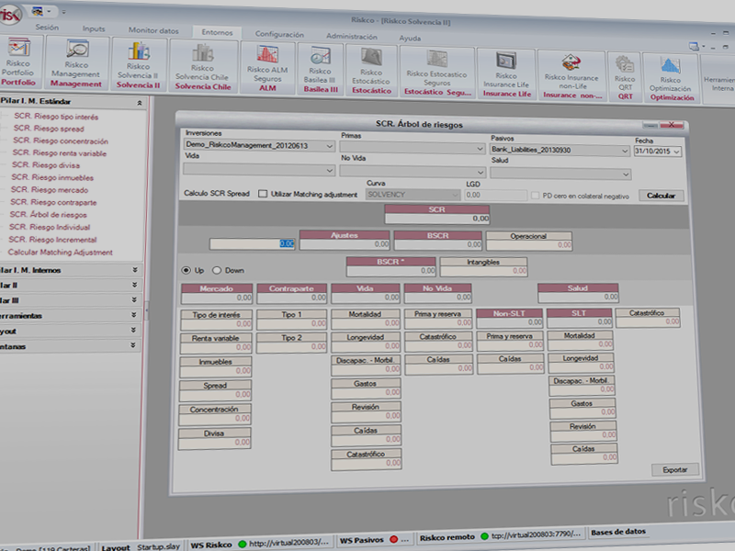Click the Calcular button

pos(661,196)
